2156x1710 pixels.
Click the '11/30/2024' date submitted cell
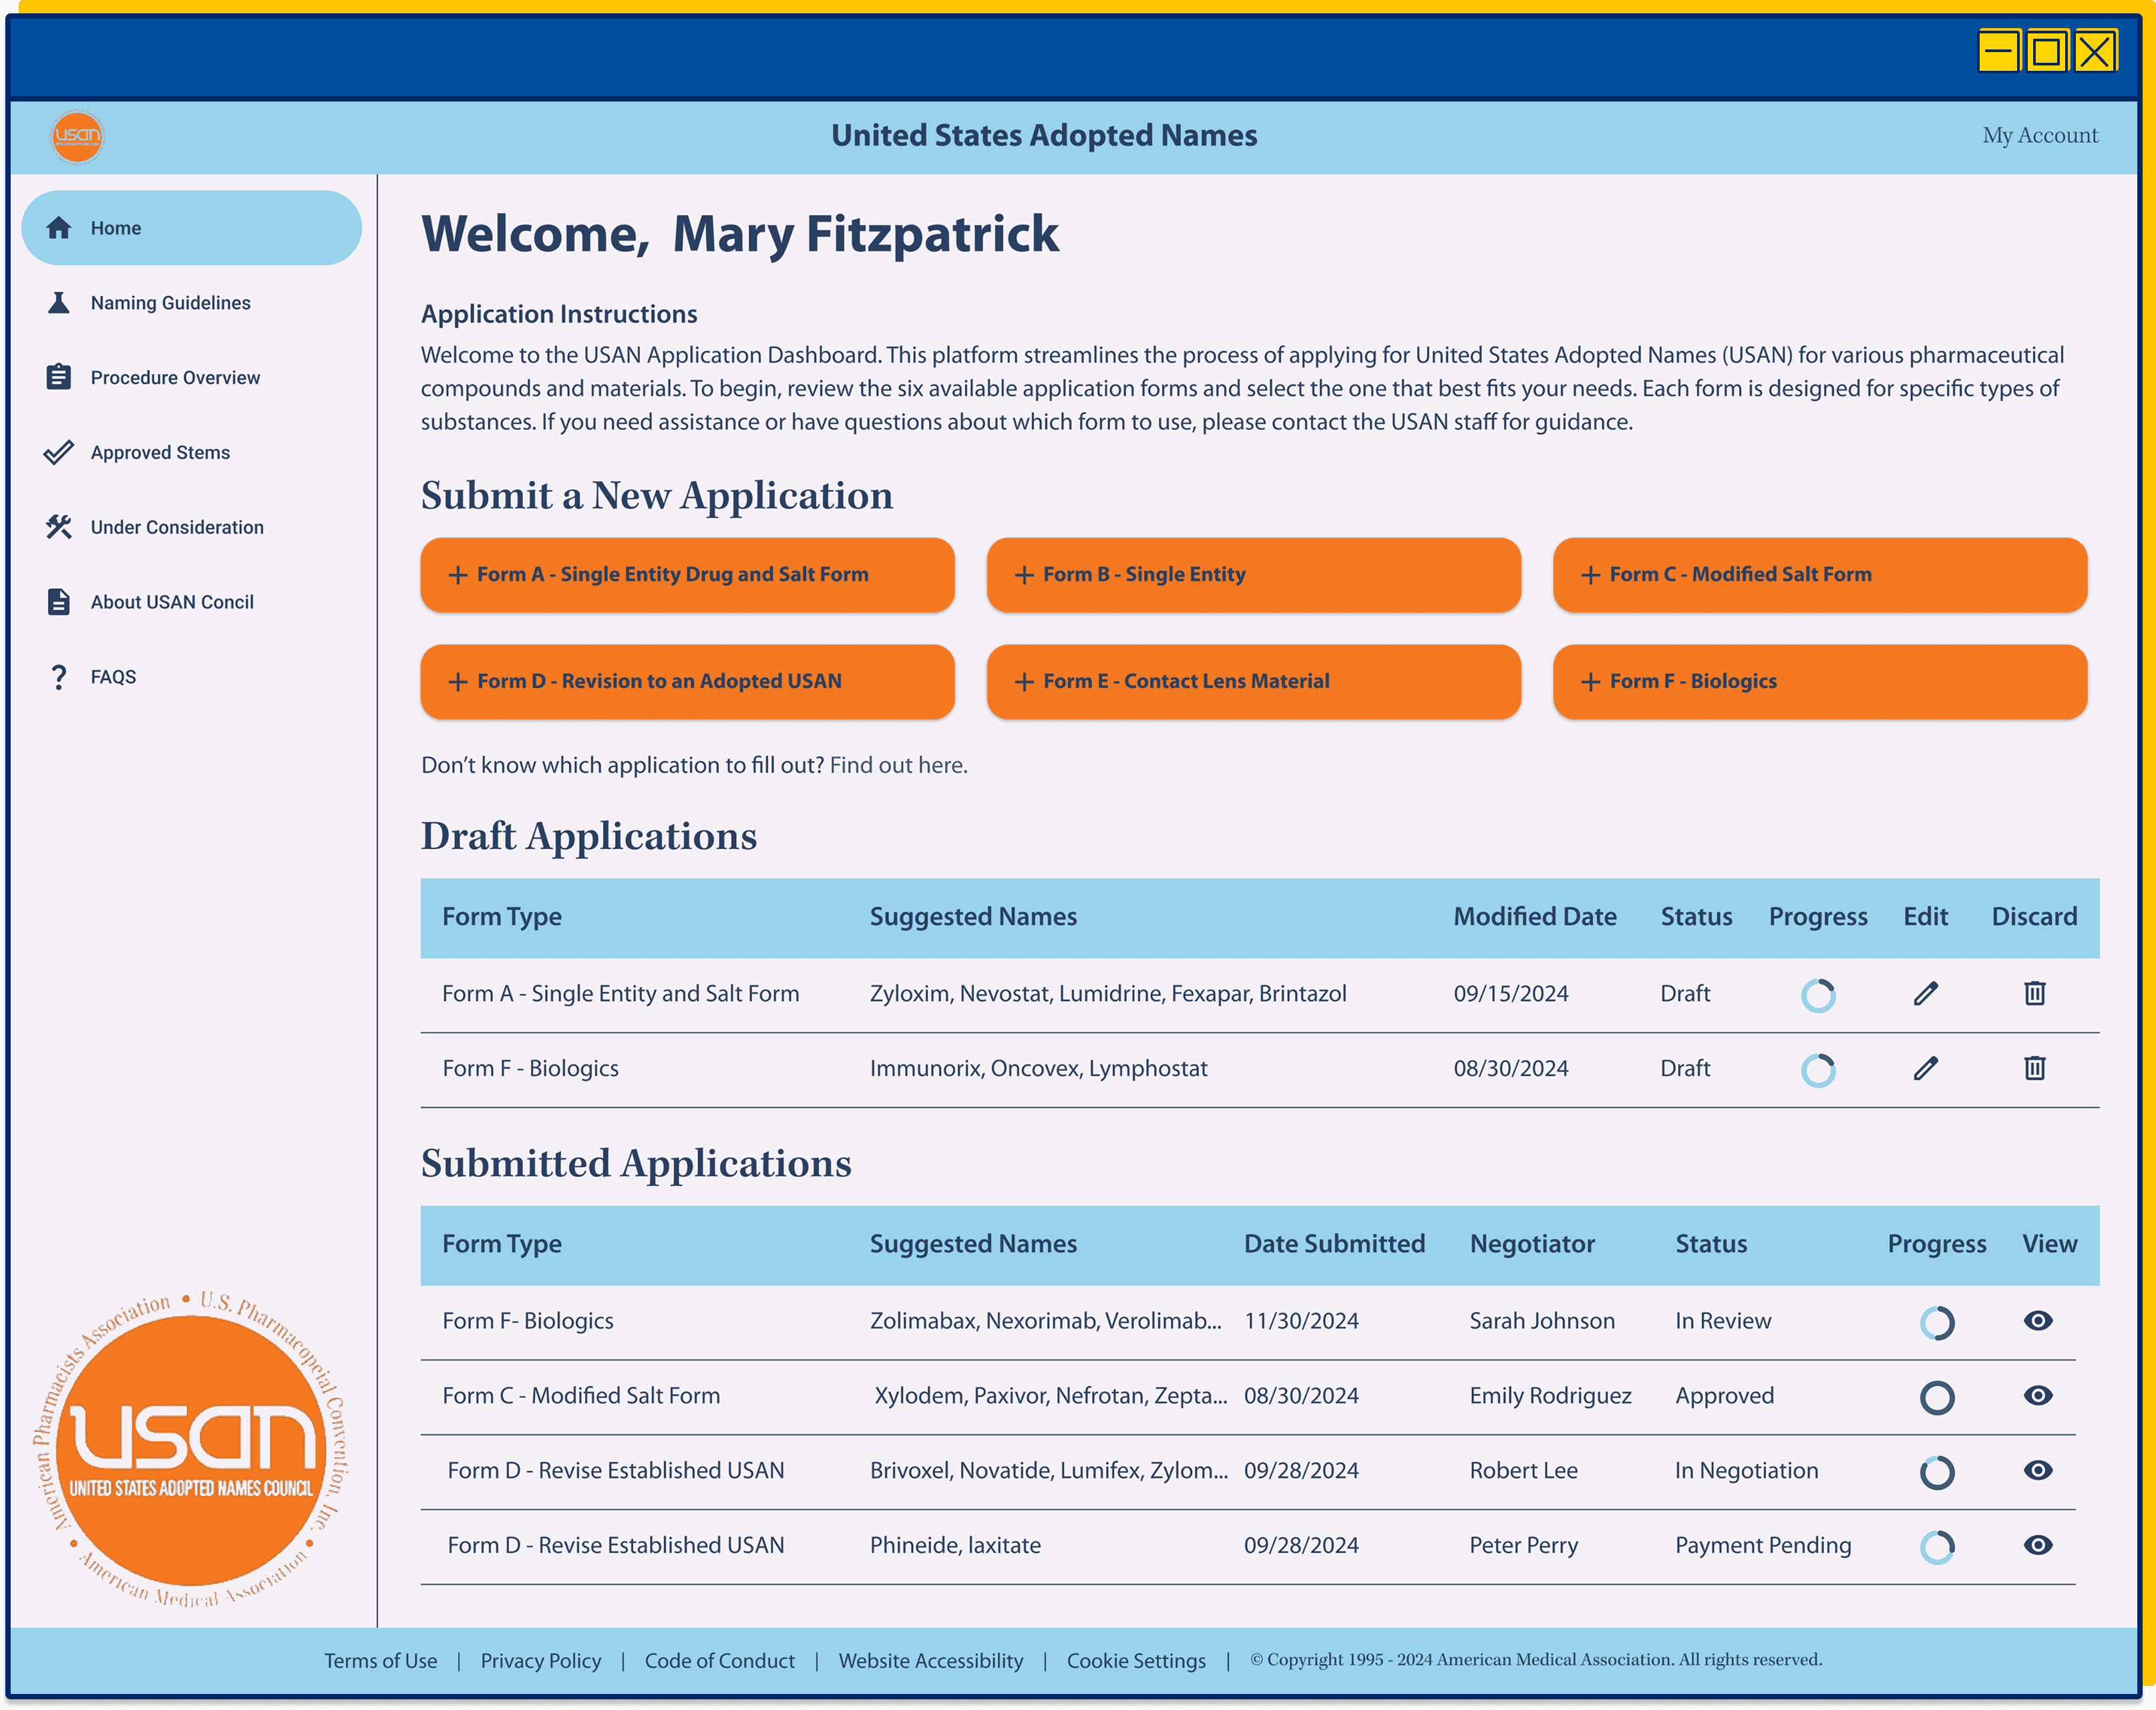point(1301,1321)
